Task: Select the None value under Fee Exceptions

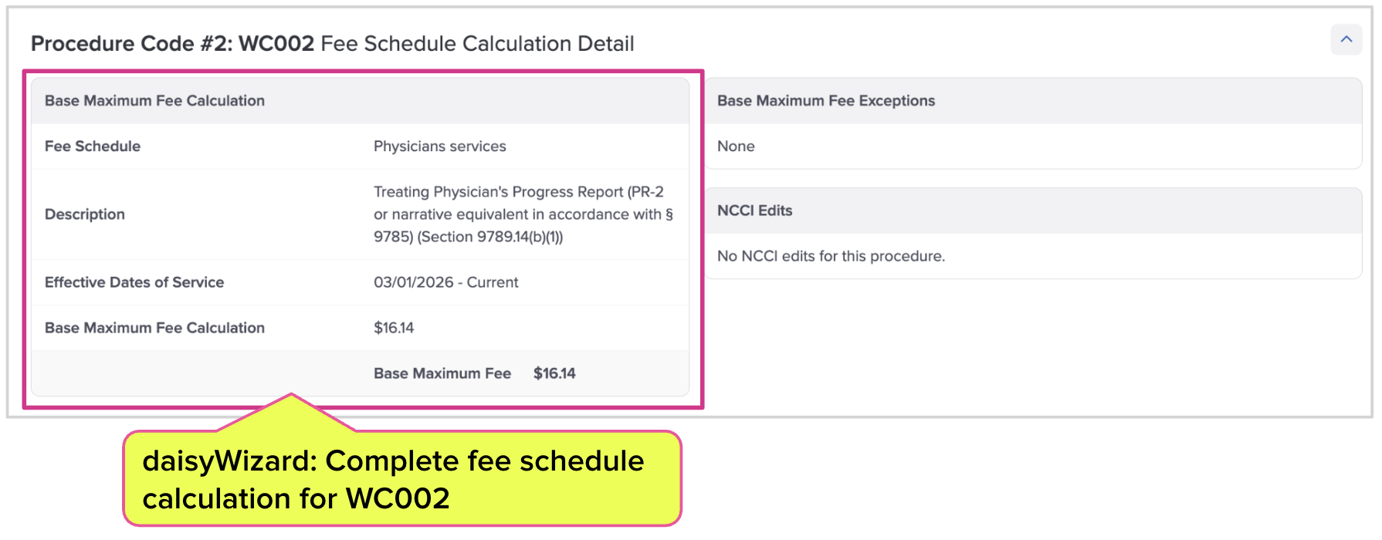Action: pyautogui.click(x=736, y=147)
